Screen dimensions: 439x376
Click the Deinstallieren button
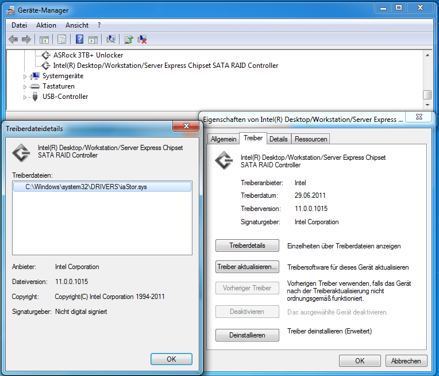click(x=247, y=335)
